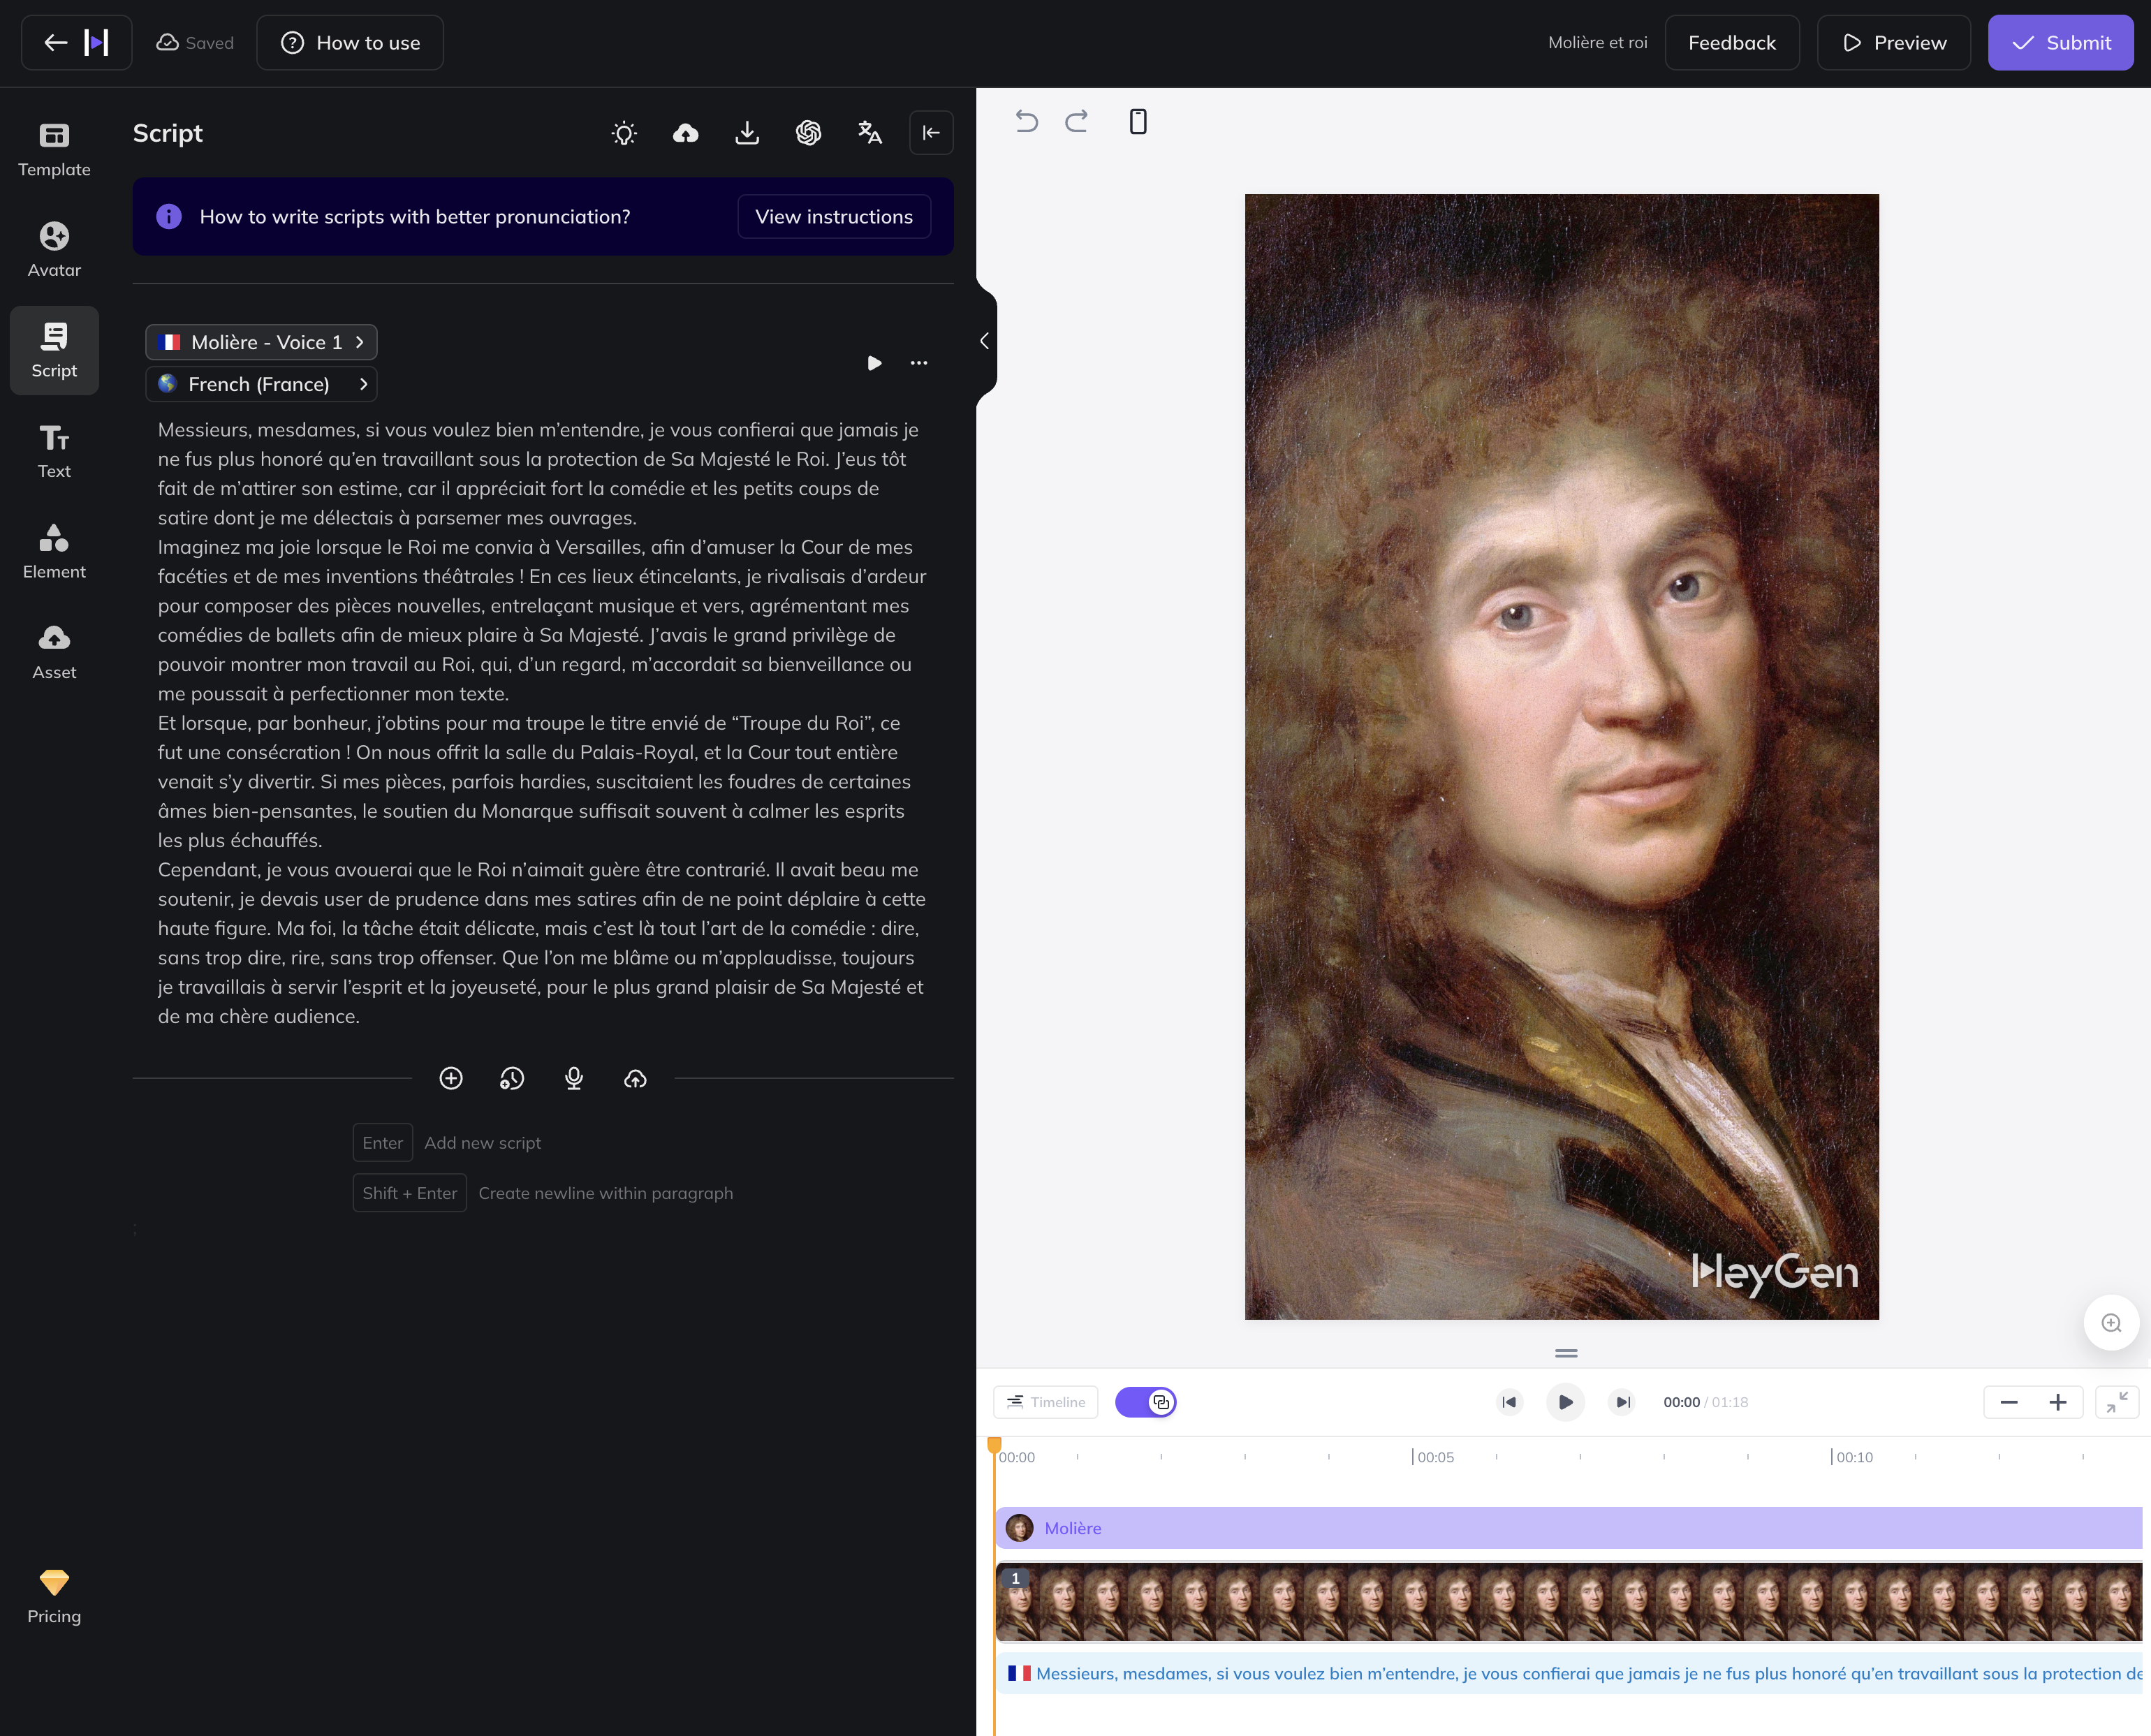2151x1736 pixels.
Task: Zoom out the timeline with minus
Action: pos(2008,1402)
